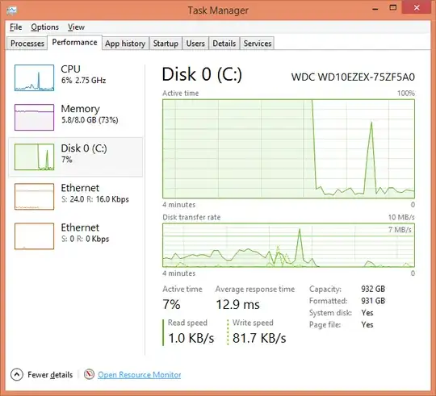
Task: Switch to the Processes tab
Action: coord(27,44)
